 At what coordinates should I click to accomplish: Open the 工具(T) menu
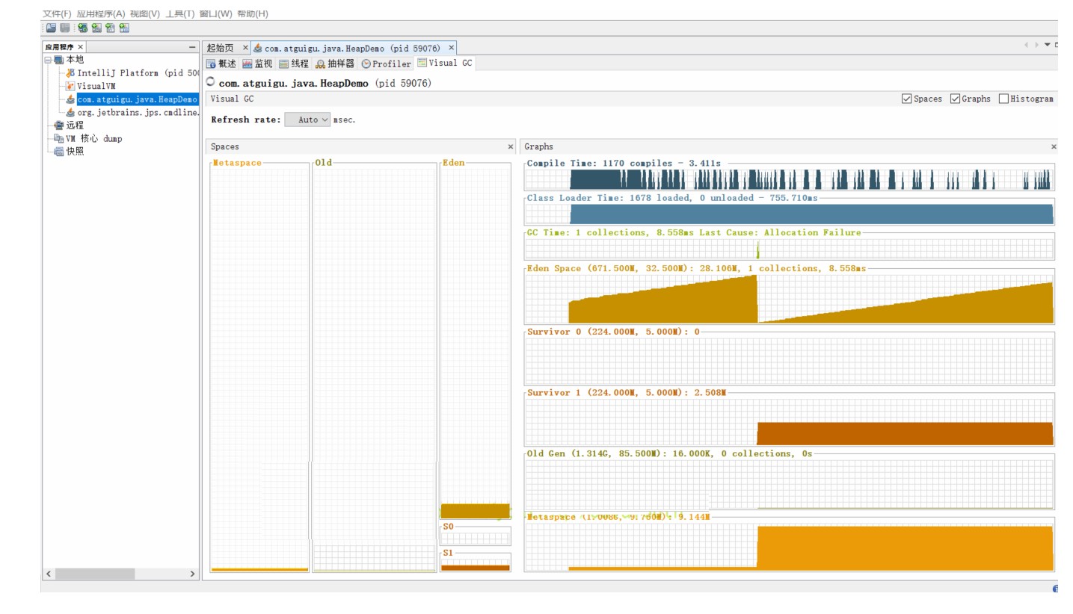pos(179,13)
